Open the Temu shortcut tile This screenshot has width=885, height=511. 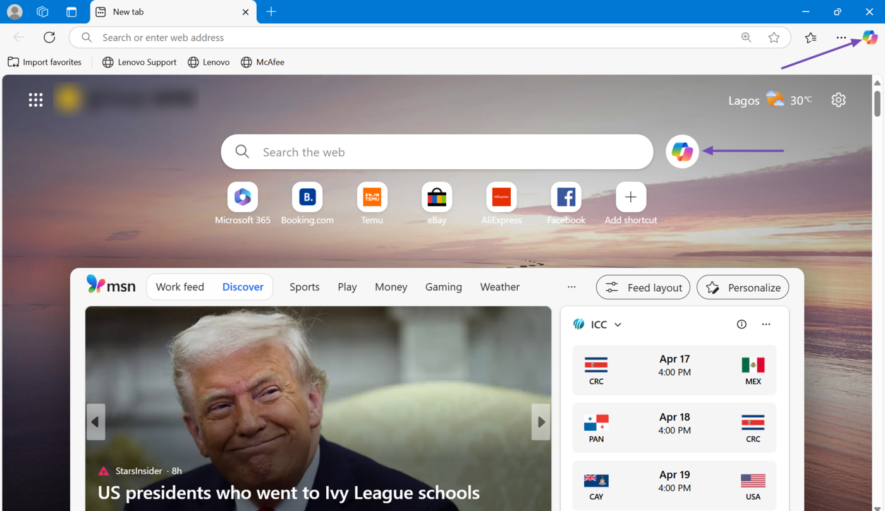[x=372, y=197]
